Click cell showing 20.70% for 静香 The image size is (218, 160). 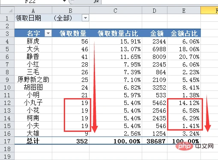click(x=184, y=57)
